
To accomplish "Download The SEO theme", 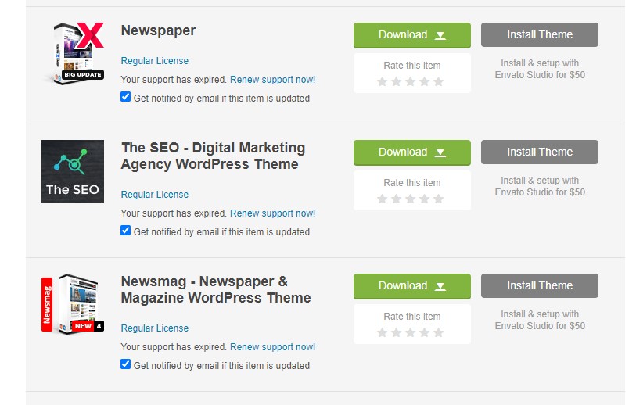I will pos(412,152).
